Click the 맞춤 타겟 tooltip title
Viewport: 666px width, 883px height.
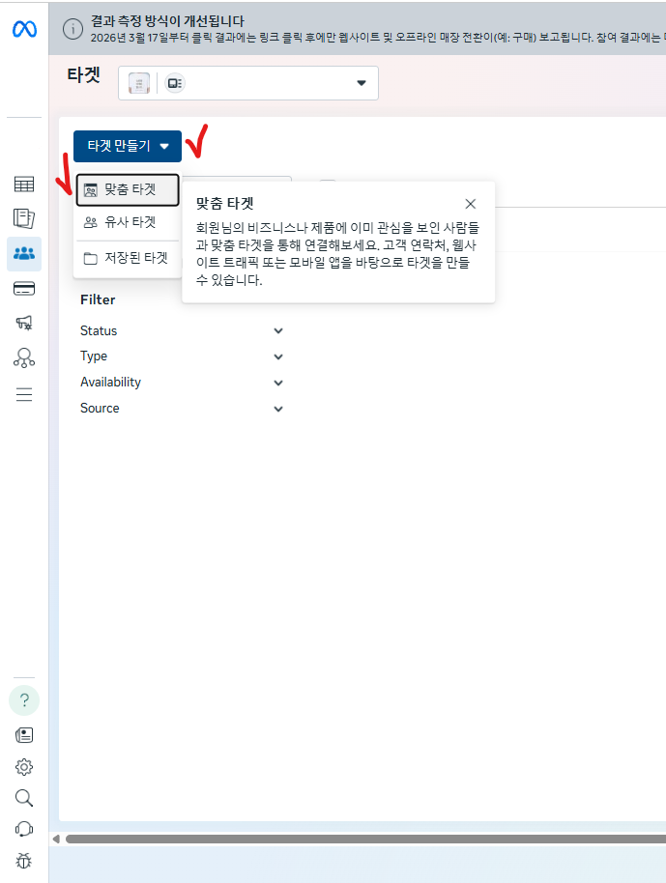pyautogui.click(x=225, y=203)
